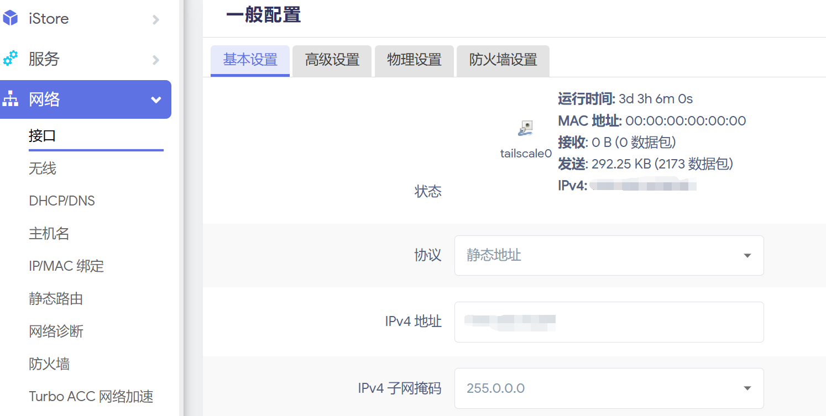826x416 pixels.
Task: Switch to the 高级设置 tab
Action: (x=332, y=60)
